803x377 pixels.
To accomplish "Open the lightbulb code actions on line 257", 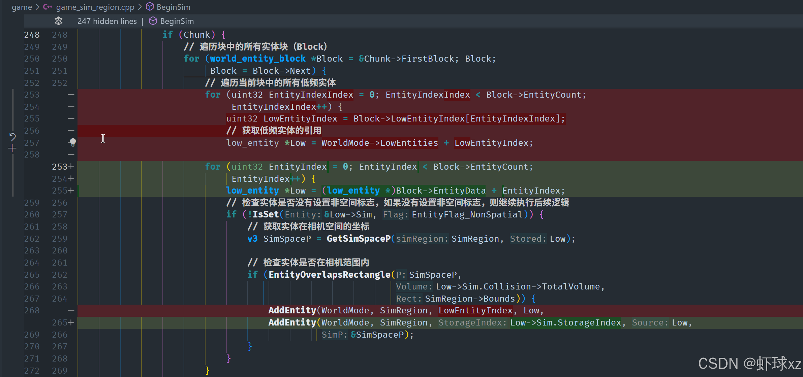I will 72,142.
